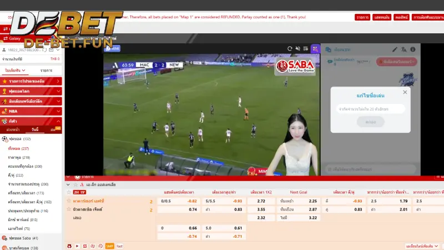
Task: Open the odds type dropdown at bottom right
Action: [422, 246]
